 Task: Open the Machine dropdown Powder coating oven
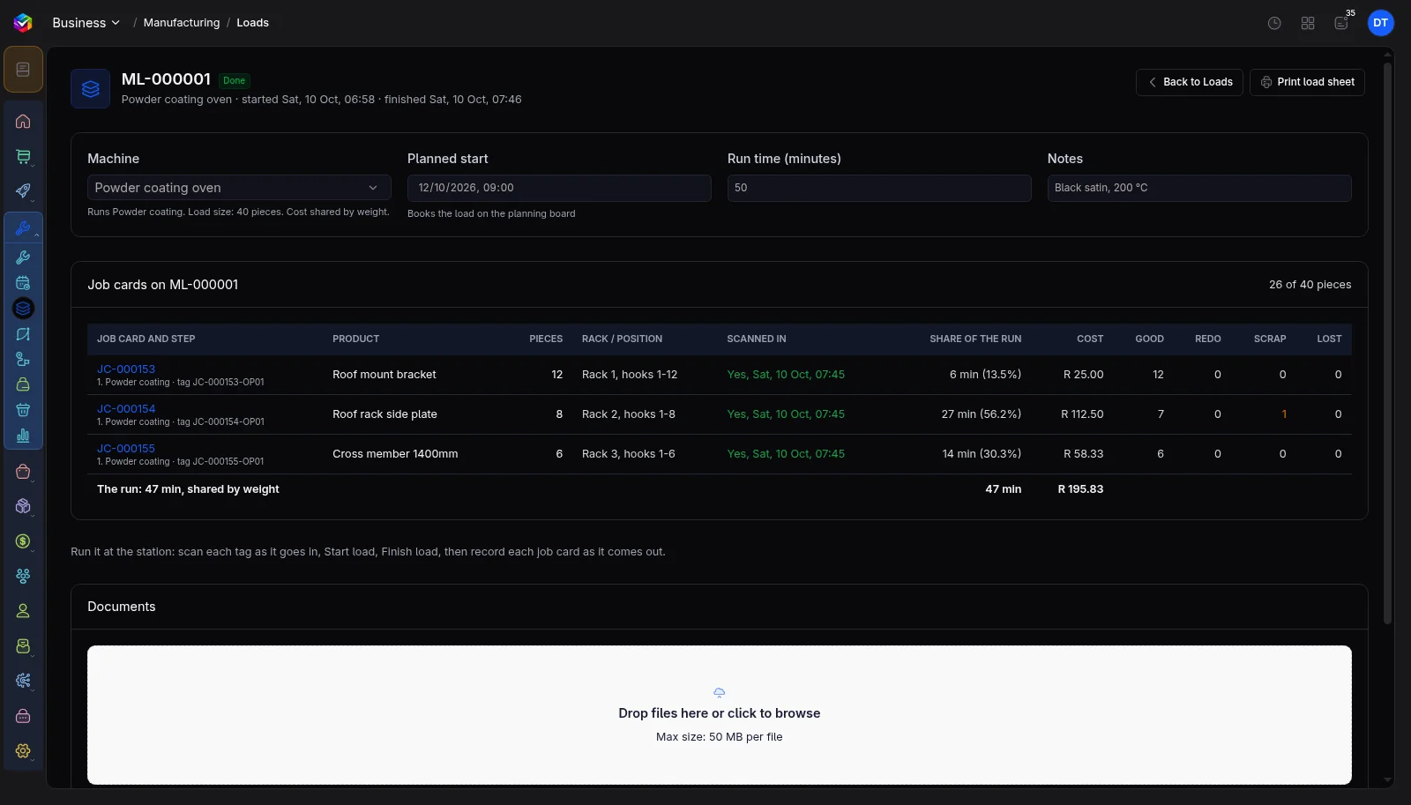tap(239, 188)
